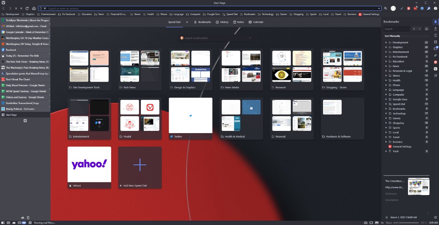Open the Tech News speed dial folder
The width and height of the screenshot is (439, 225).
tap(140, 70)
